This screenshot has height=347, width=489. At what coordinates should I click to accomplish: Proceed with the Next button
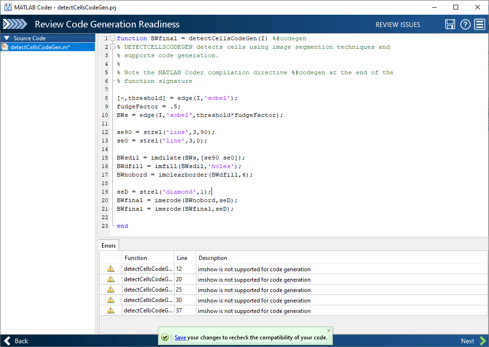coord(472,341)
